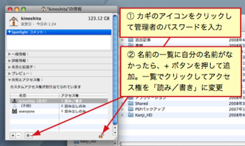Click the kinoshita user silhouette icon
Screen dimensions: 245x146
pyautogui.click(x=14, y=101)
